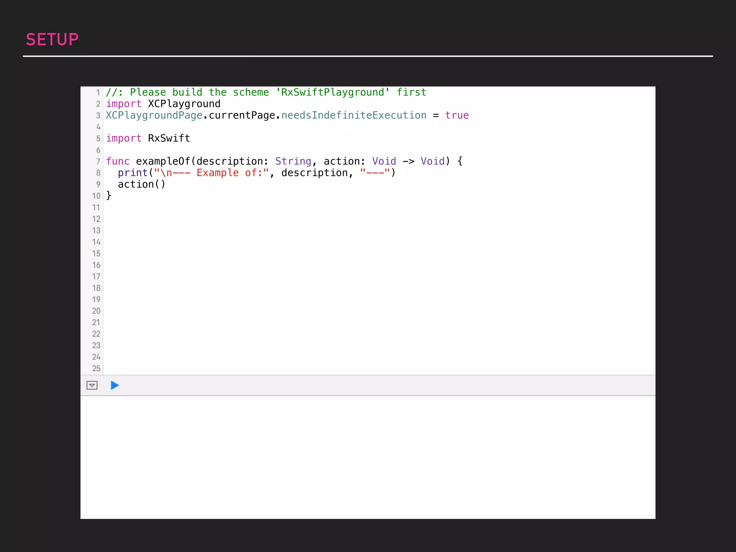Click line number 1 in the gutter

pos(98,92)
